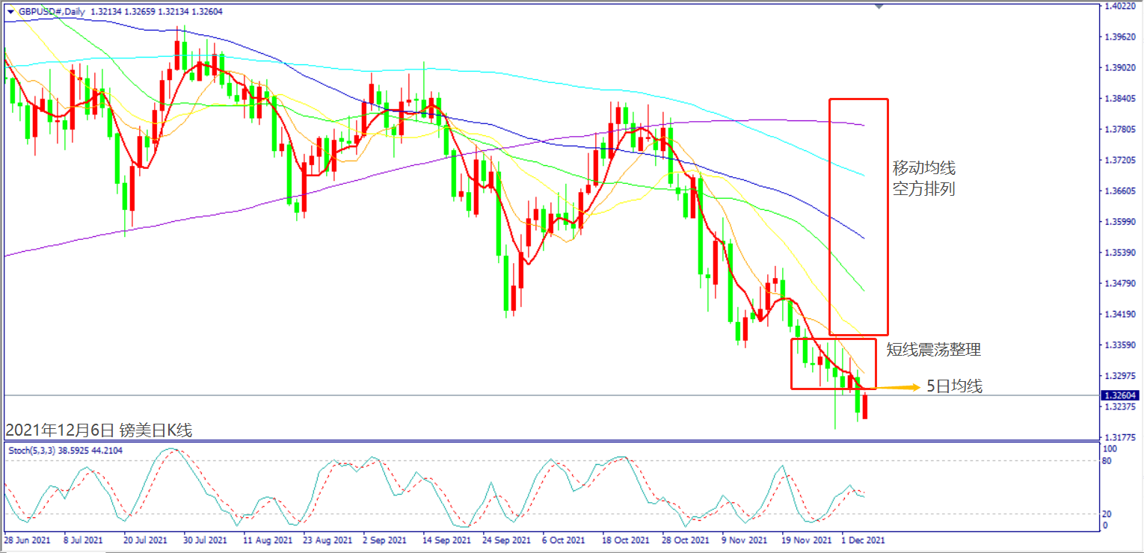Image resolution: width=1144 pixels, height=553 pixels.
Task: Click the 20 Jul 2021 date label
Action: click(145, 540)
